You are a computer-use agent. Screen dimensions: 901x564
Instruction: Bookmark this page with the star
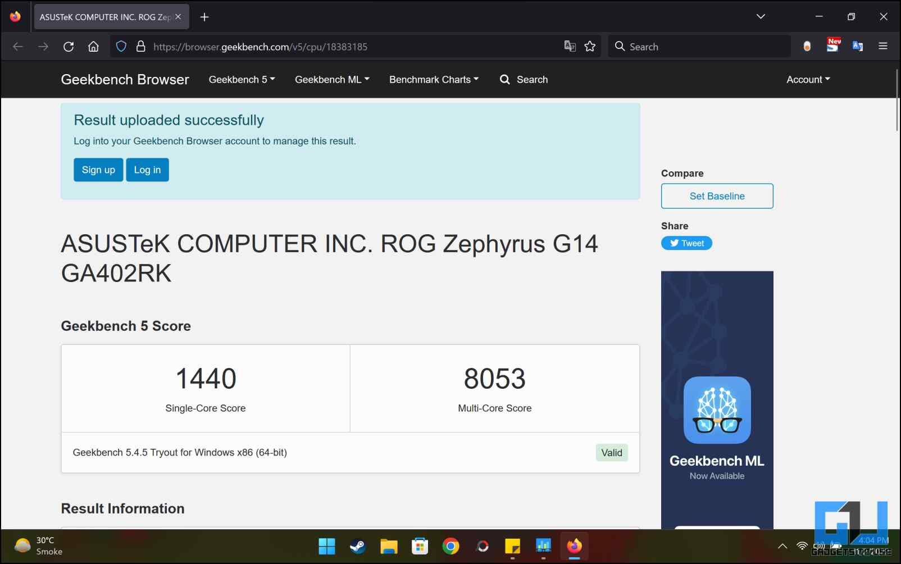click(590, 47)
